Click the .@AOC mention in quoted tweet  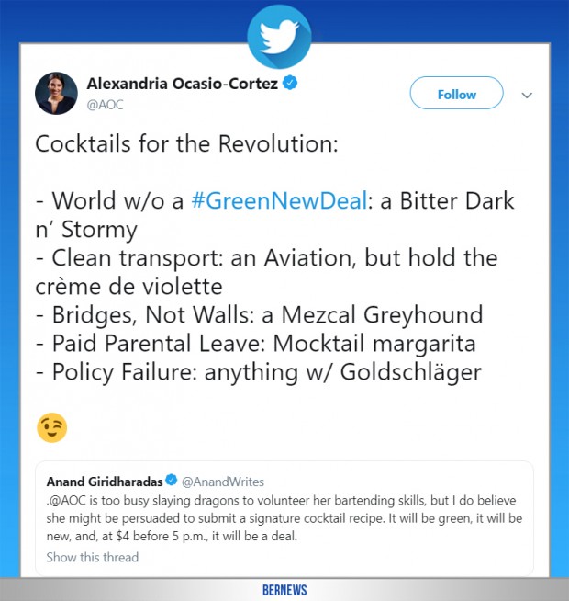(x=64, y=500)
